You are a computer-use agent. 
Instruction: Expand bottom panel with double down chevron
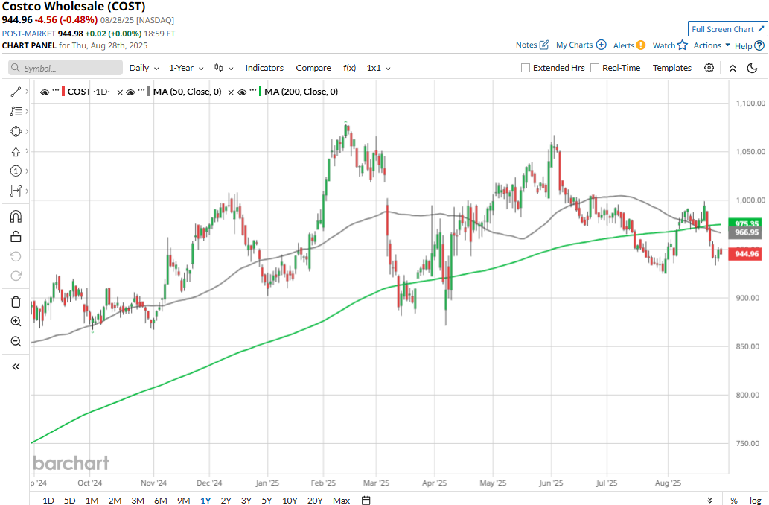[x=709, y=500]
